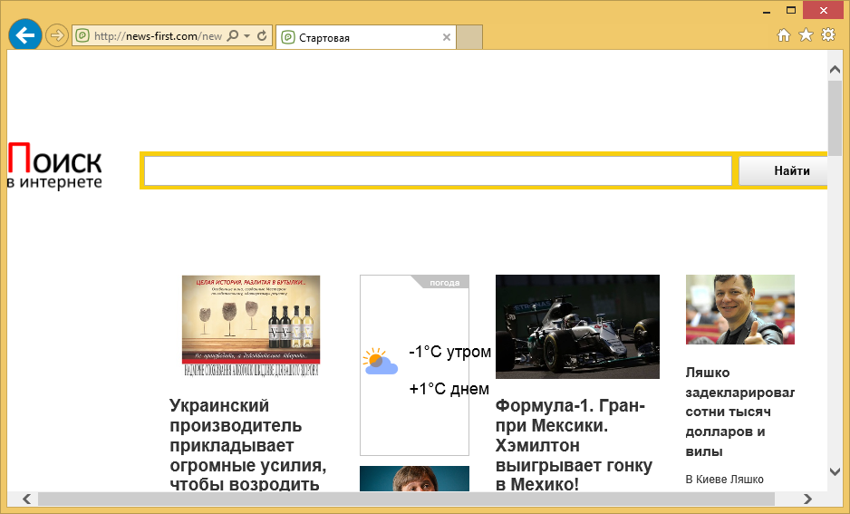Close the Стартовая tab
850x514 pixels.
(446, 38)
